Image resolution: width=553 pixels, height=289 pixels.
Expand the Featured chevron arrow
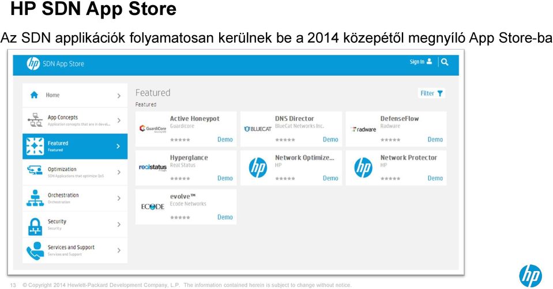click(119, 146)
